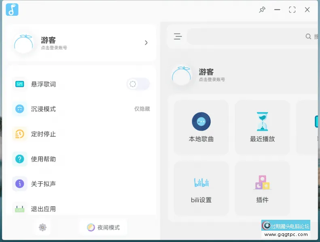Click 点击登录账号 in the right panel
320x242 pixels.
[212, 79]
